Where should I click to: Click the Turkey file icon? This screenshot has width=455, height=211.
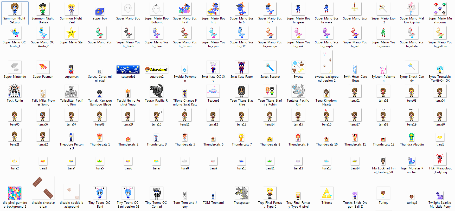(x=383, y=193)
